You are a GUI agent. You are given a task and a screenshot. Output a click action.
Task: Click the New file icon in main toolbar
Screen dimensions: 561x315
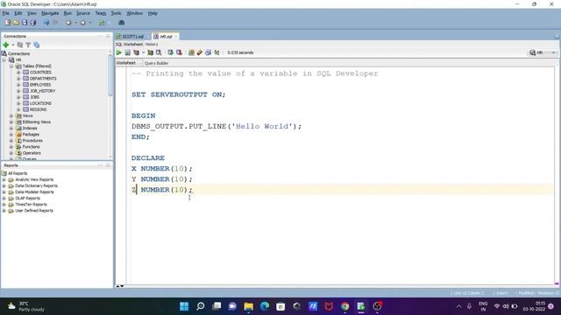pos(8,23)
